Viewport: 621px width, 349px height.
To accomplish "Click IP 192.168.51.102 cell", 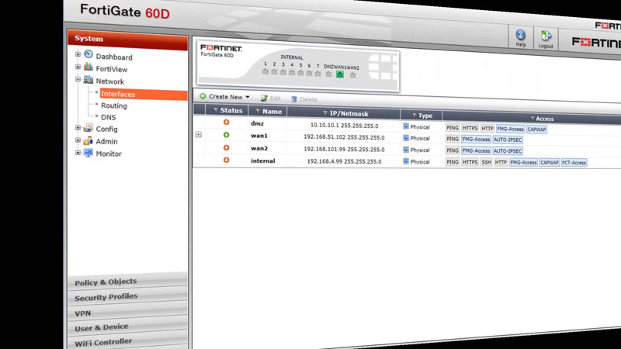I will pos(344,137).
